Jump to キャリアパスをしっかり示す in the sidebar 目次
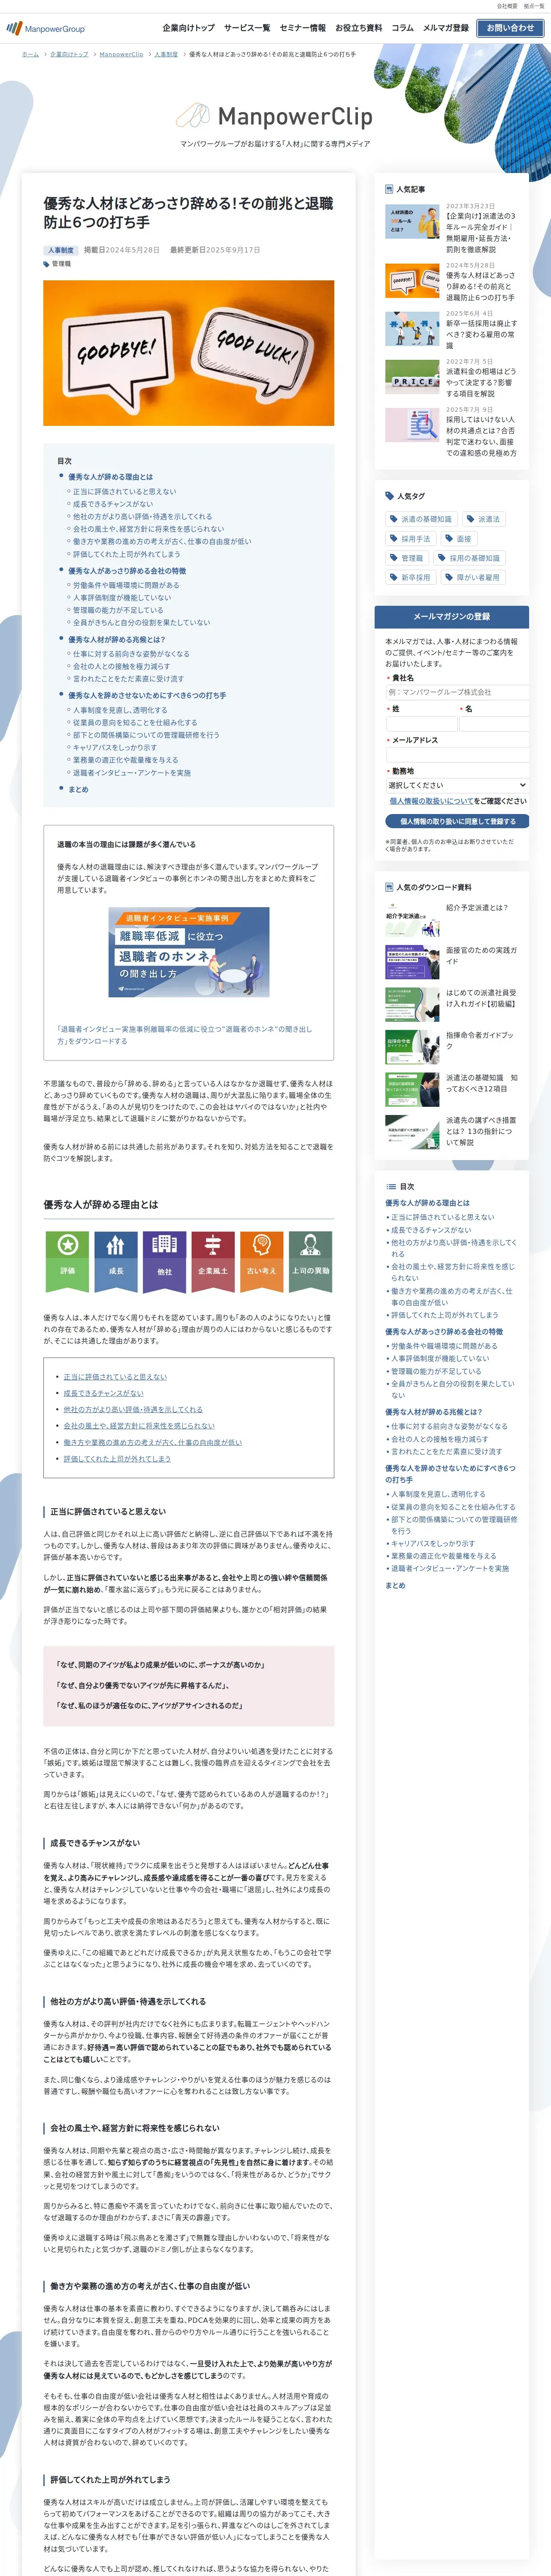 [x=433, y=1543]
